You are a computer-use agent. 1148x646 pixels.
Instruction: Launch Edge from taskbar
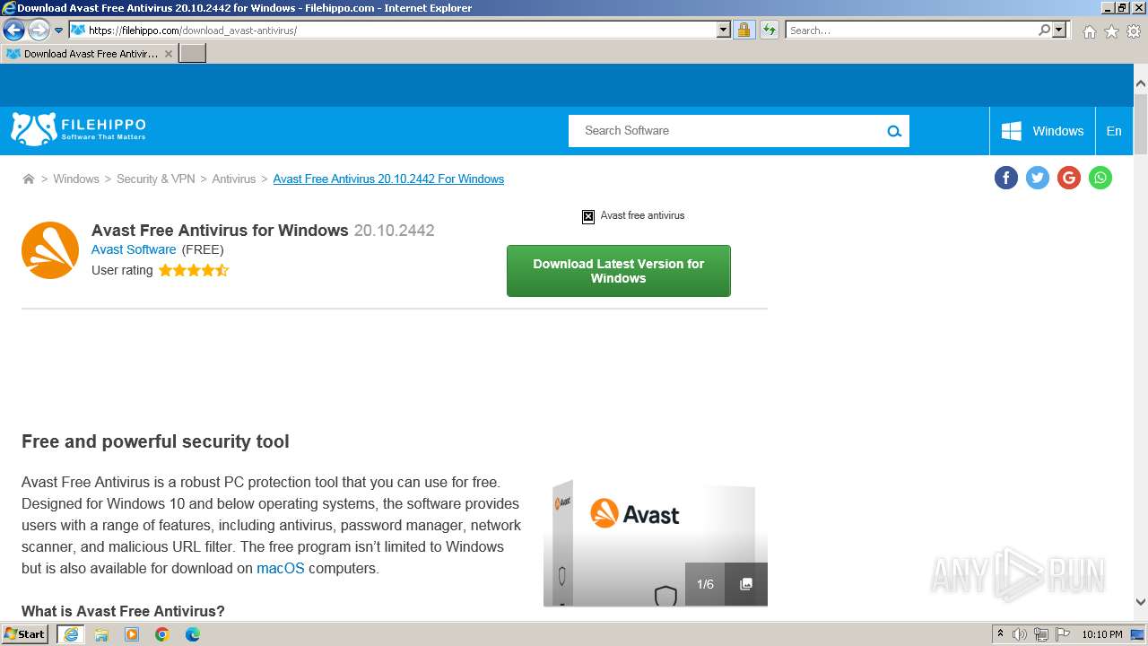coord(193,634)
